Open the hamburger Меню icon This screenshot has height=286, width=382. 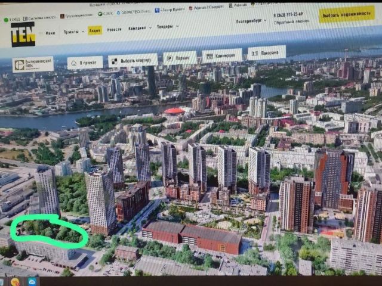pos(41,33)
